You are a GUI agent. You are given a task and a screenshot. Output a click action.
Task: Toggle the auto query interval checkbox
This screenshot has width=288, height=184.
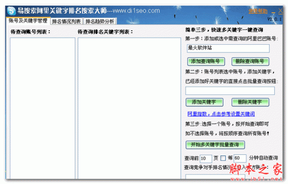pyautogui.click(x=223, y=158)
